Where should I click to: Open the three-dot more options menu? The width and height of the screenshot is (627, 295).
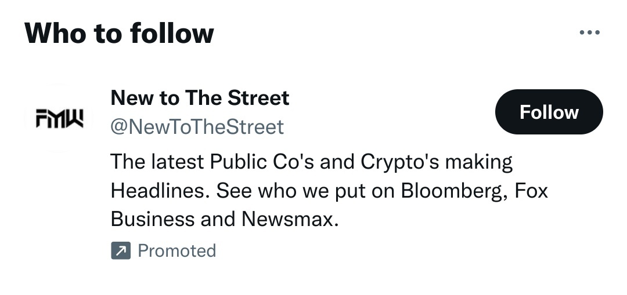point(590,33)
